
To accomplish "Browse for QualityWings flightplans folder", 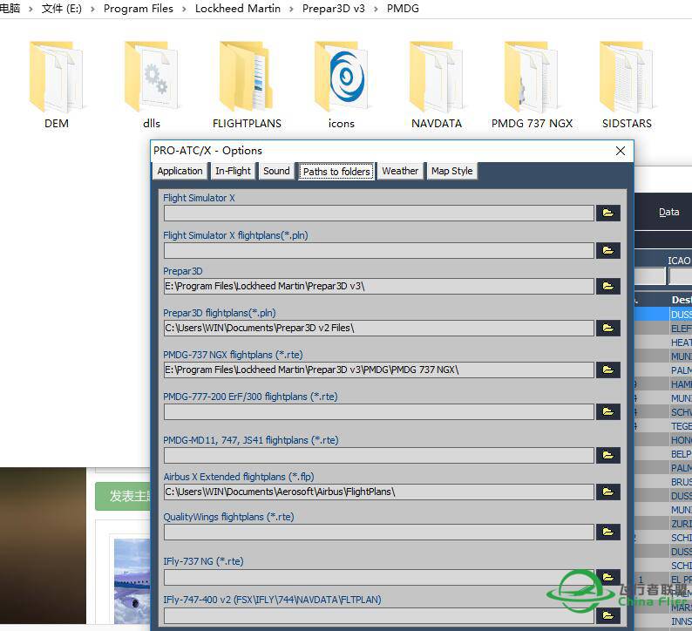I will 607,532.
